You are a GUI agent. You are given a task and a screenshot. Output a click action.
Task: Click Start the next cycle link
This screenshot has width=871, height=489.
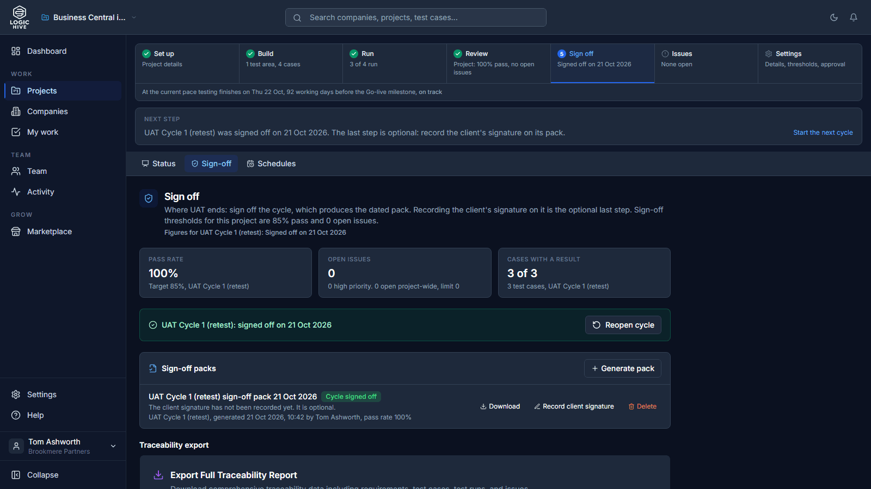(823, 133)
